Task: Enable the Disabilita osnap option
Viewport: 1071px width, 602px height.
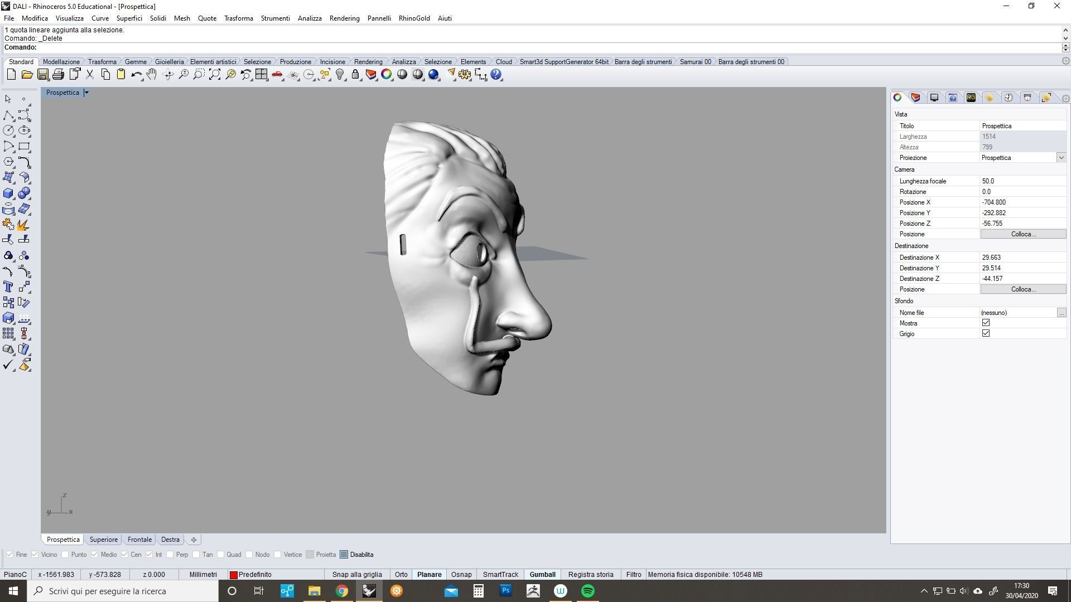Action: pos(344,555)
